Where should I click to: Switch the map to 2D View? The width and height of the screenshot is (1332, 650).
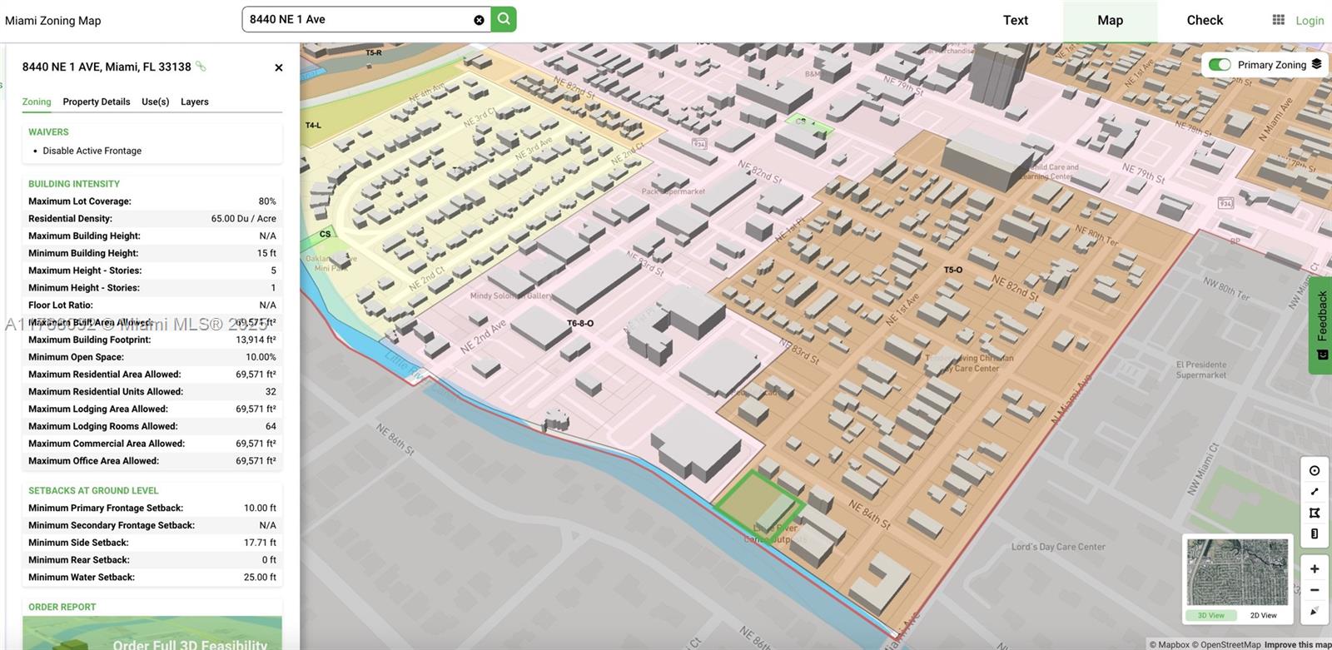click(1263, 616)
